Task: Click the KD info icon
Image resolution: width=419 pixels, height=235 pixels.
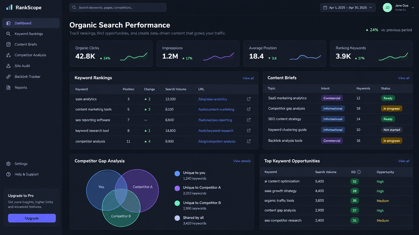Action: (359, 172)
